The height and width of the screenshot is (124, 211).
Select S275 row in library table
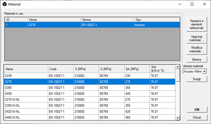[90, 81]
